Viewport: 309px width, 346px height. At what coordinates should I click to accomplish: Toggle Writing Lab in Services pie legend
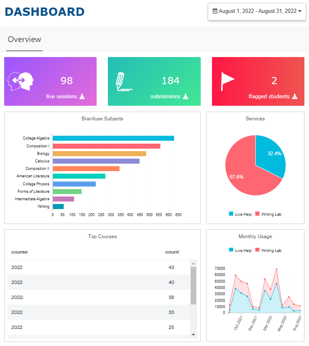268,214
